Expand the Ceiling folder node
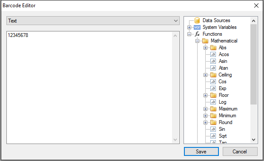This screenshot has height=161, width=264. pyautogui.click(x=205, y=75)
